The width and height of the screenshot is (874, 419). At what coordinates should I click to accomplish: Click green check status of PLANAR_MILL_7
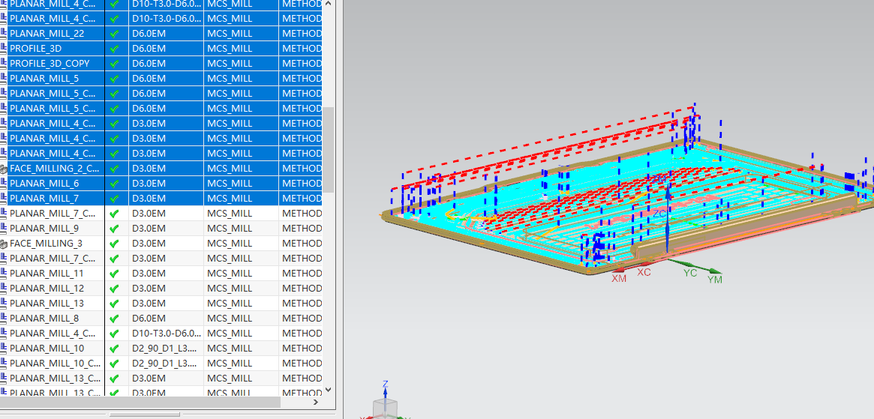click(115, 199)
